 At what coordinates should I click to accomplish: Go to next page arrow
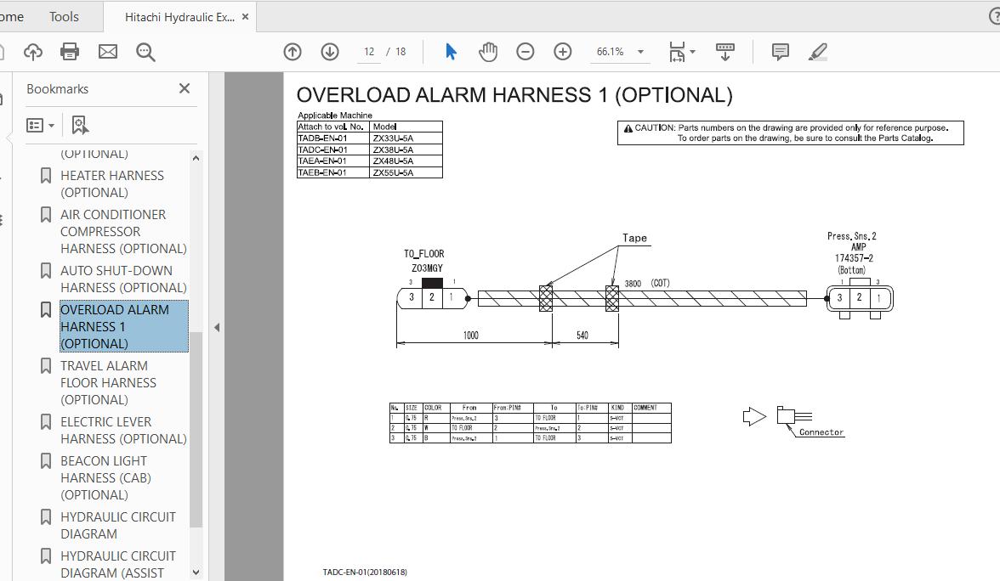330,52
